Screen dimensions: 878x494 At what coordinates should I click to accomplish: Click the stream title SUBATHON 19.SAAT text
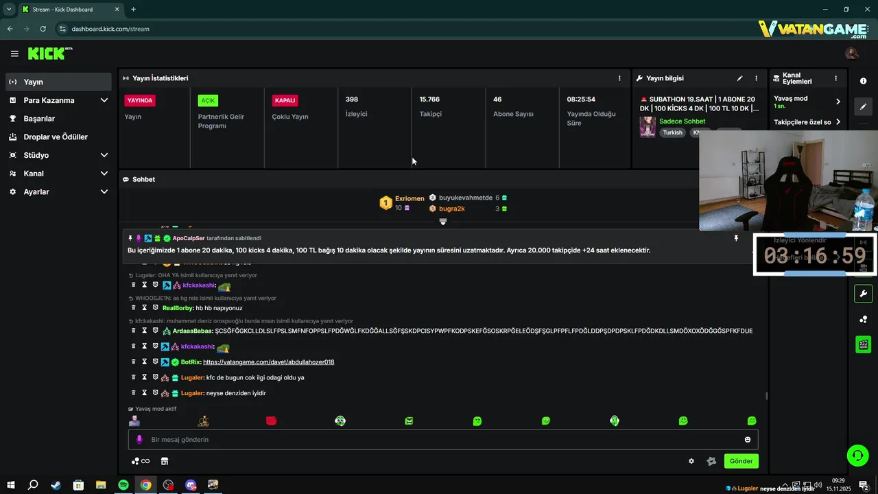click(699, 104)
